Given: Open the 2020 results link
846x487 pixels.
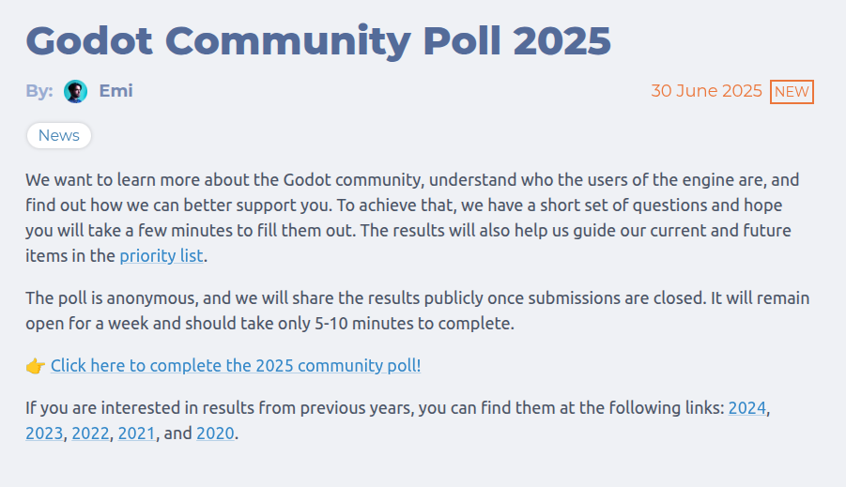Looking at the screenshot, I should coord(215,434).
